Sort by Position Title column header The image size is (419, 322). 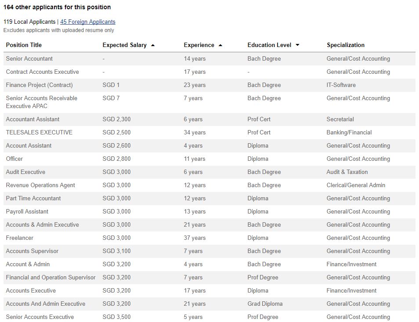click(x=24, y=45)
